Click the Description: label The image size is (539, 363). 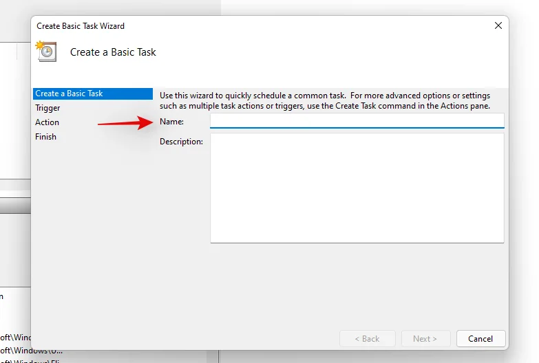coord(181,142)
